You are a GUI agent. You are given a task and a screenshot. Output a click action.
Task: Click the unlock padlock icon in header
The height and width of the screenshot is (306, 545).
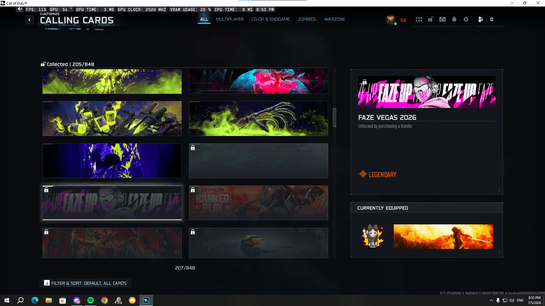[430, 20]
